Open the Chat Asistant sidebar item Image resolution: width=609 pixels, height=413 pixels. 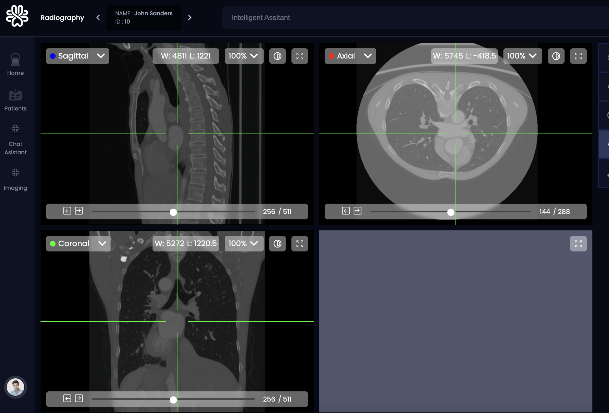pos(15,140)
